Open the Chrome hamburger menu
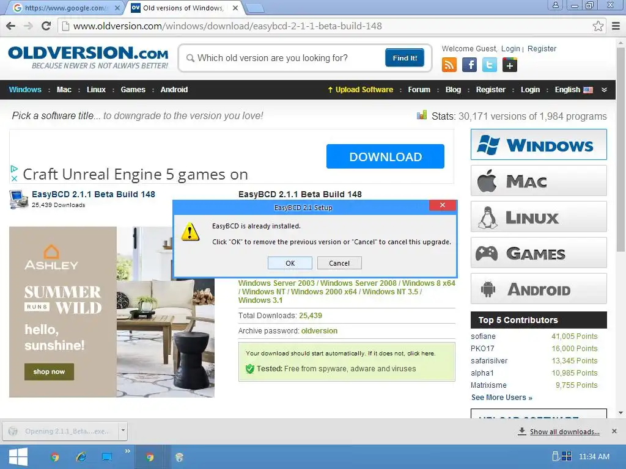The image size is (626, 469). coord(616,26)
